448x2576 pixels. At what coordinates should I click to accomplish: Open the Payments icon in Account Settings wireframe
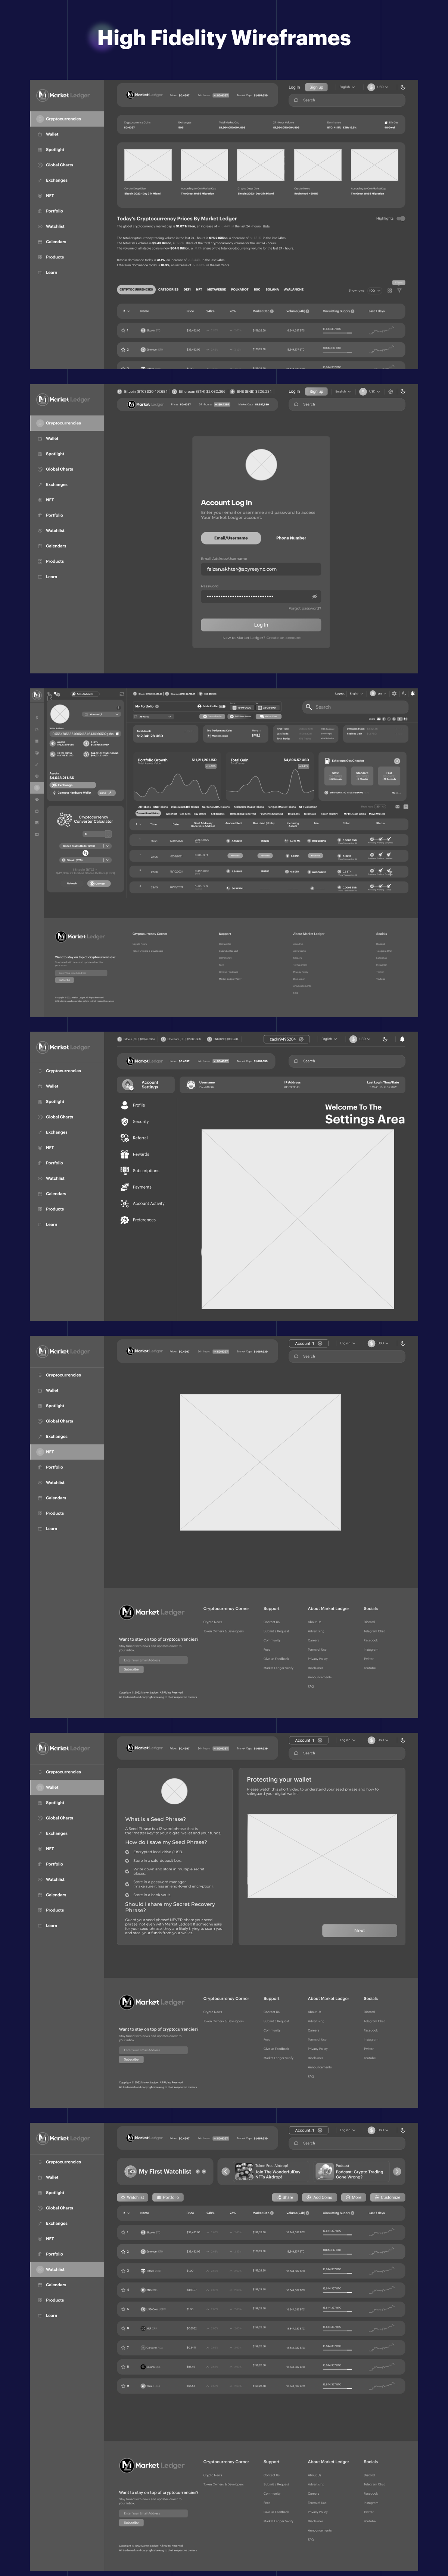tap(125, 1187)
